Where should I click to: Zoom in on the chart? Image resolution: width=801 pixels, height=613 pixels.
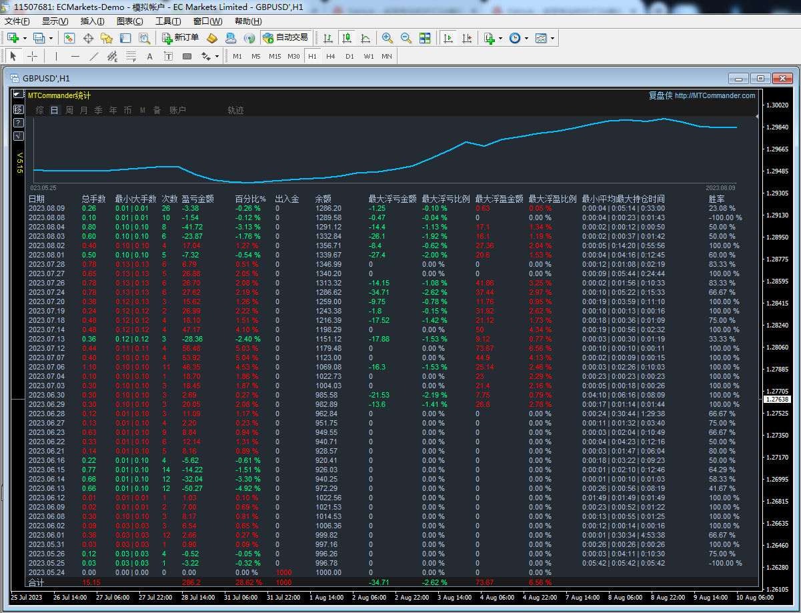pos(387,38)
